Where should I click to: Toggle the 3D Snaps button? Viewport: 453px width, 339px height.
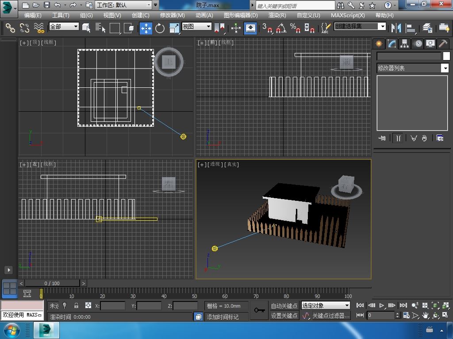click(267, 28)
